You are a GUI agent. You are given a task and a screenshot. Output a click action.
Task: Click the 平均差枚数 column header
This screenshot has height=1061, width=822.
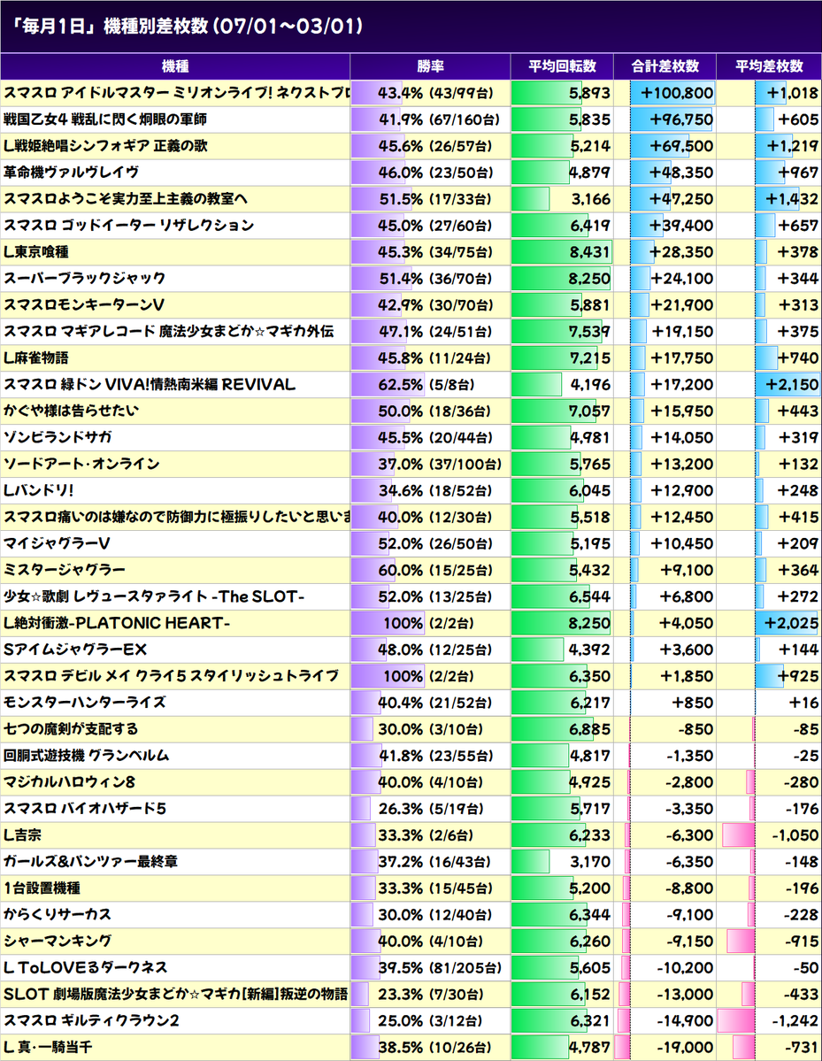pyautogui.click(x=769, y=66)
